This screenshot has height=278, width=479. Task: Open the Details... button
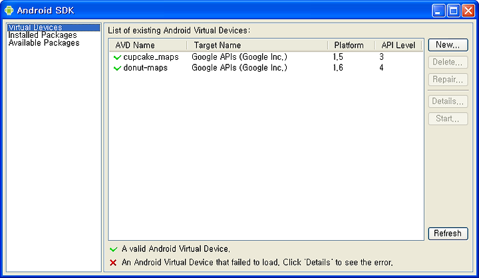[x=448, y=102]
